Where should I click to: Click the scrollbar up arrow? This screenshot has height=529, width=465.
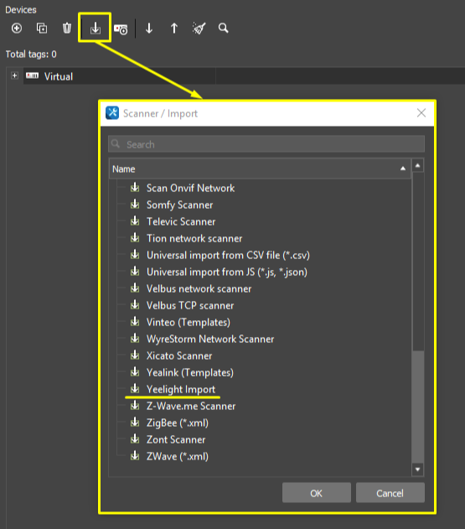click(418, 165)
